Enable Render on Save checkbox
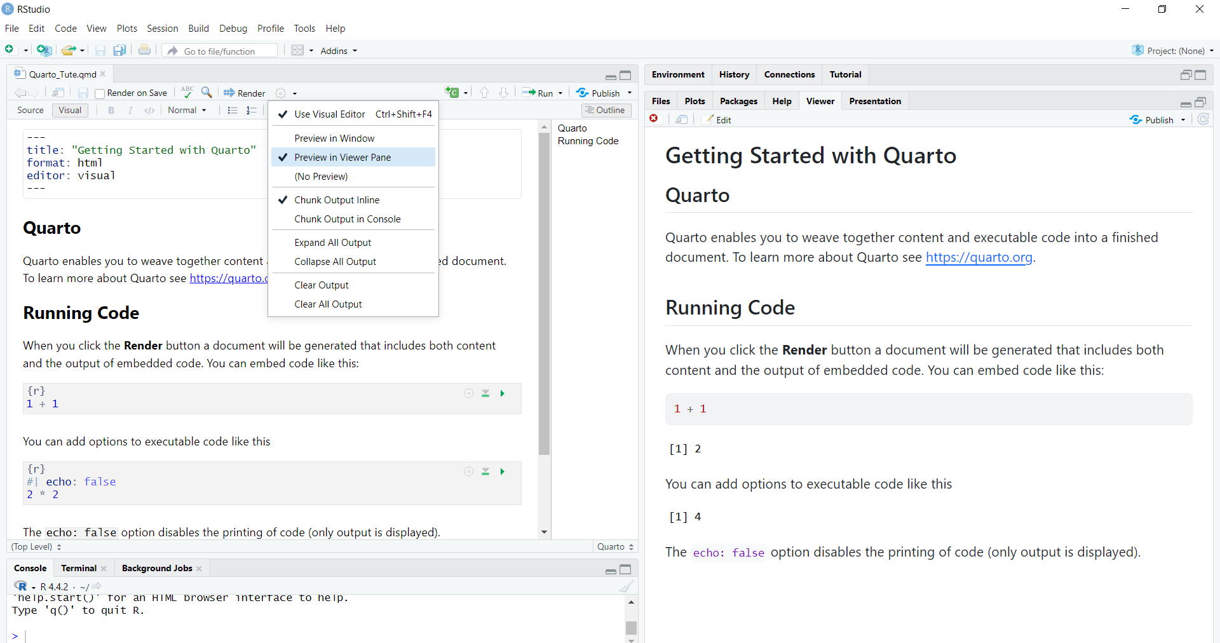Screen dimensions: 1220x643 pyautogui.click(x=100, y=93)
